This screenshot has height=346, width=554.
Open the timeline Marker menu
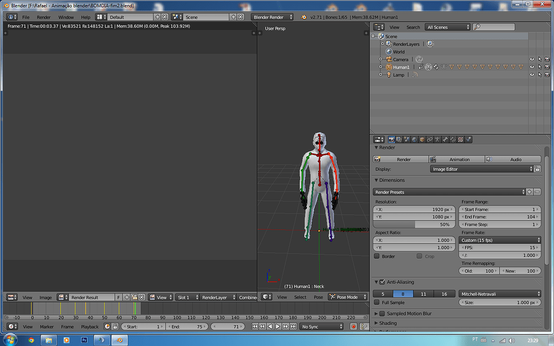(47, 327)
